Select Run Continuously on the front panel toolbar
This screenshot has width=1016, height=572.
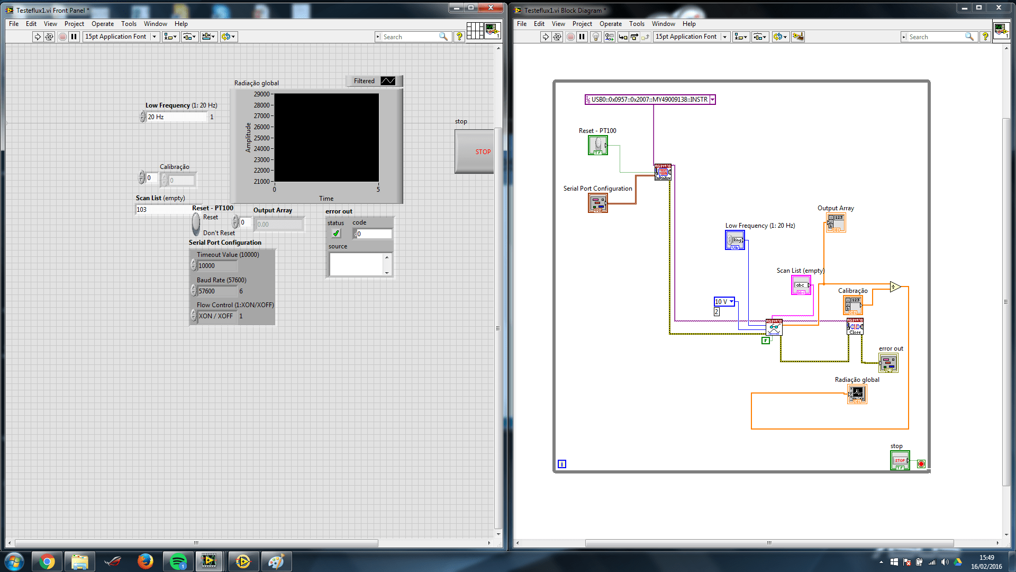(x=49, y=37)
